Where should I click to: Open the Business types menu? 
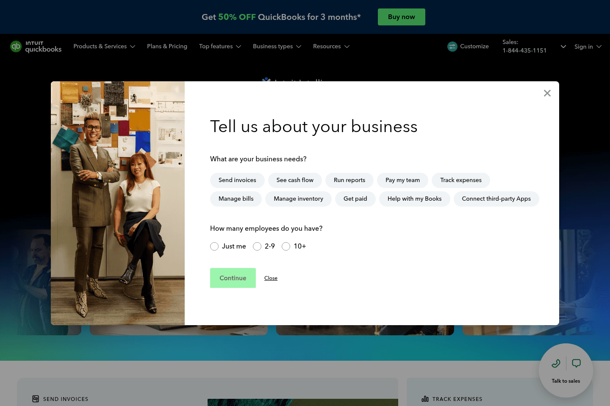click(277, 47)
